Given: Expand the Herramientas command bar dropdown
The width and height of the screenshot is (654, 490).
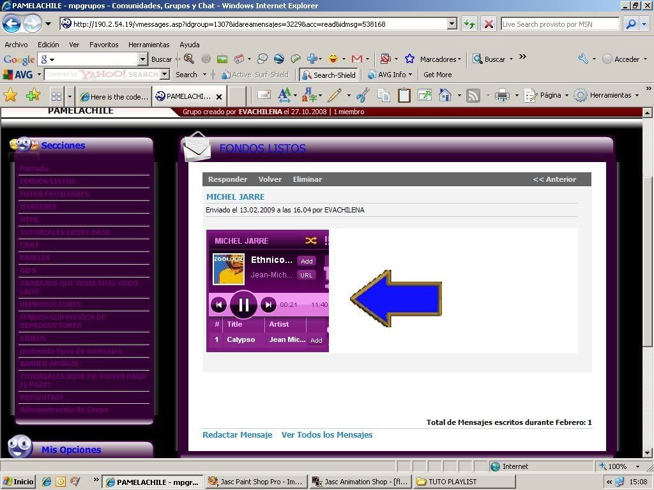Looking at the screenshot, I should 637,96.
